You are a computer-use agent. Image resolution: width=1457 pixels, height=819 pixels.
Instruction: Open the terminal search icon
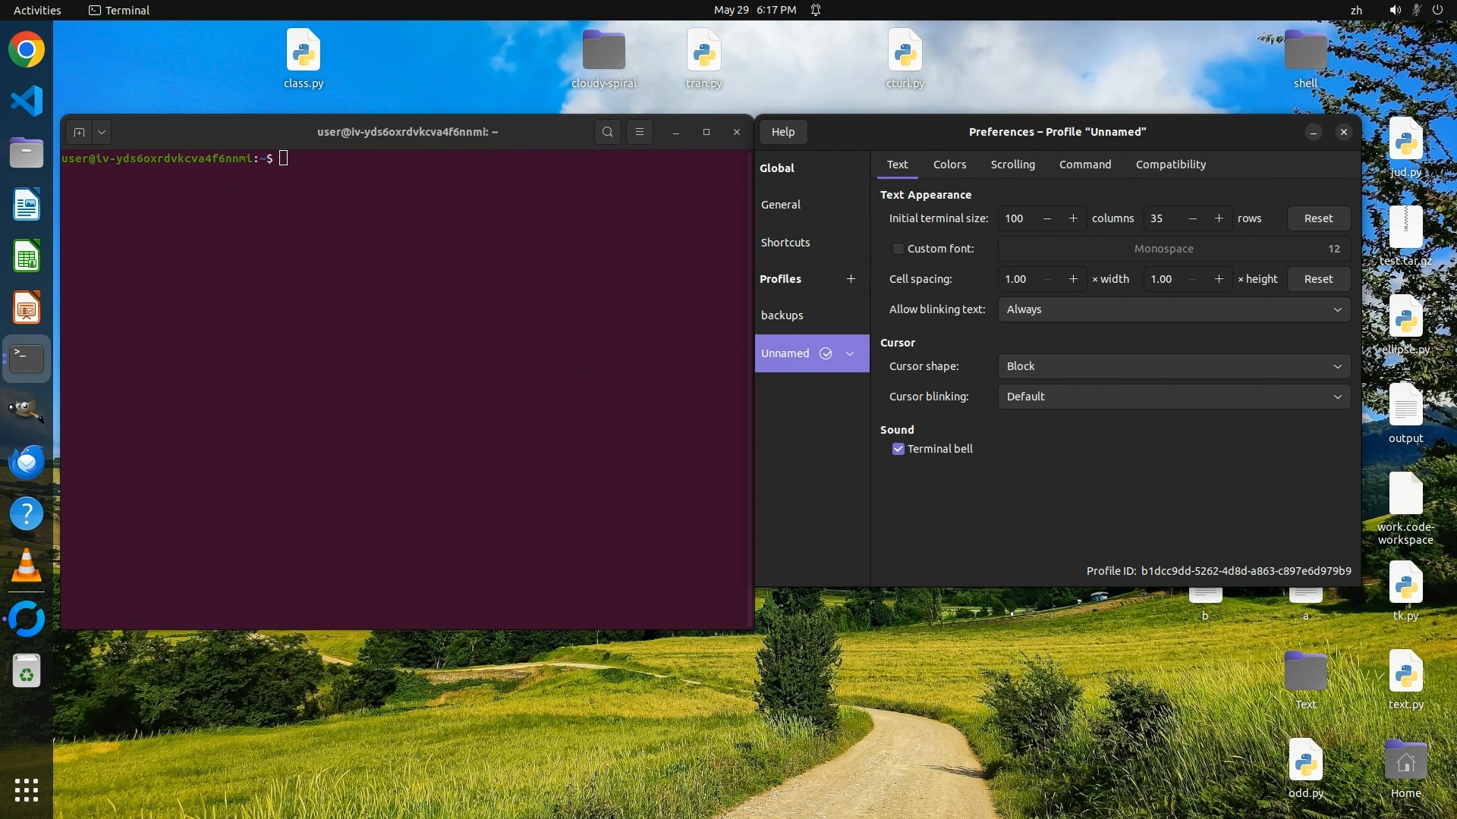coord(607,132)
